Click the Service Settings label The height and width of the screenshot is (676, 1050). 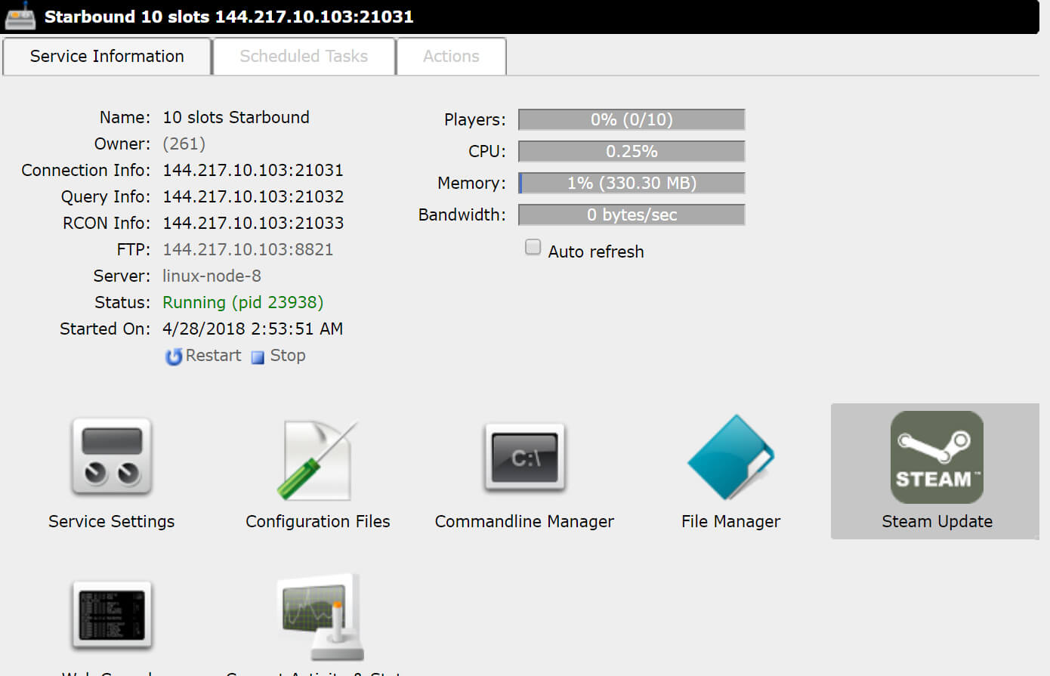[112, 521]
